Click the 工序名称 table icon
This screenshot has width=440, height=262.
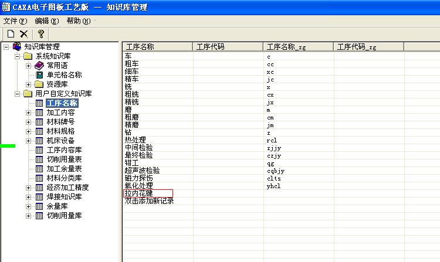39,103
